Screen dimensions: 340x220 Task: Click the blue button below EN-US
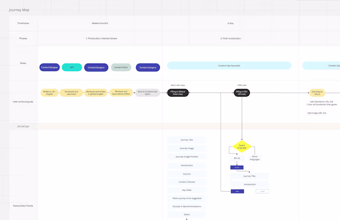[237, 167]
